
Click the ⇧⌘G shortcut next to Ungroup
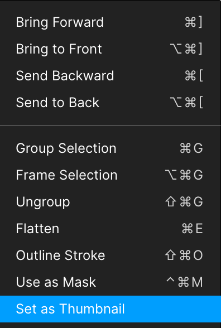(184, 202)
